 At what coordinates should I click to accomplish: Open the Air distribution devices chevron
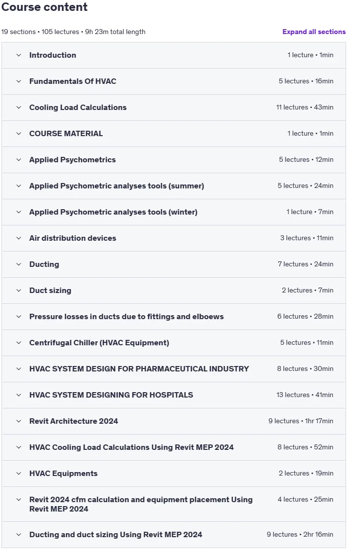(x=19, y=238)
